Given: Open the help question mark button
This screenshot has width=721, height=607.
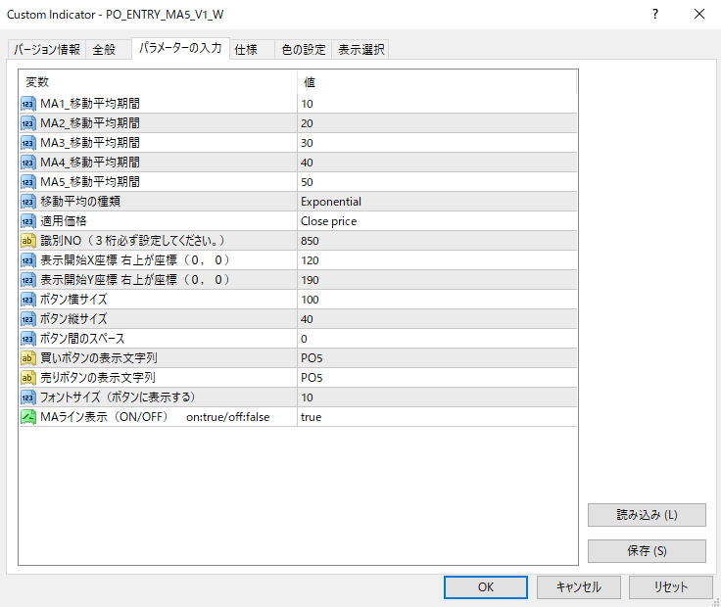Looking at the screenshot, I should (x=655, y=15).
